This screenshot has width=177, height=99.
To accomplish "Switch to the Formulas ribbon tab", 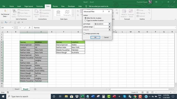I will [x=40, y=6].
